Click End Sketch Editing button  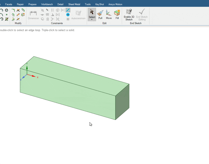pyautogui.click(x=142, y=14)
